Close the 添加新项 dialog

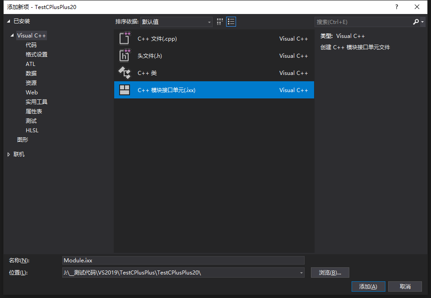click(417, 7)
